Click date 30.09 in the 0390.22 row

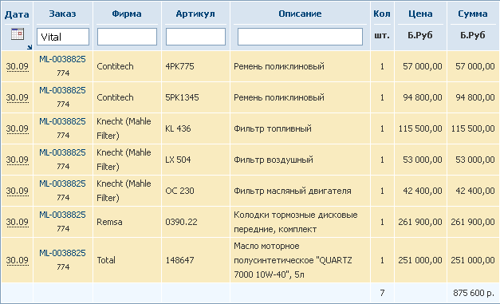click(18, 222)
